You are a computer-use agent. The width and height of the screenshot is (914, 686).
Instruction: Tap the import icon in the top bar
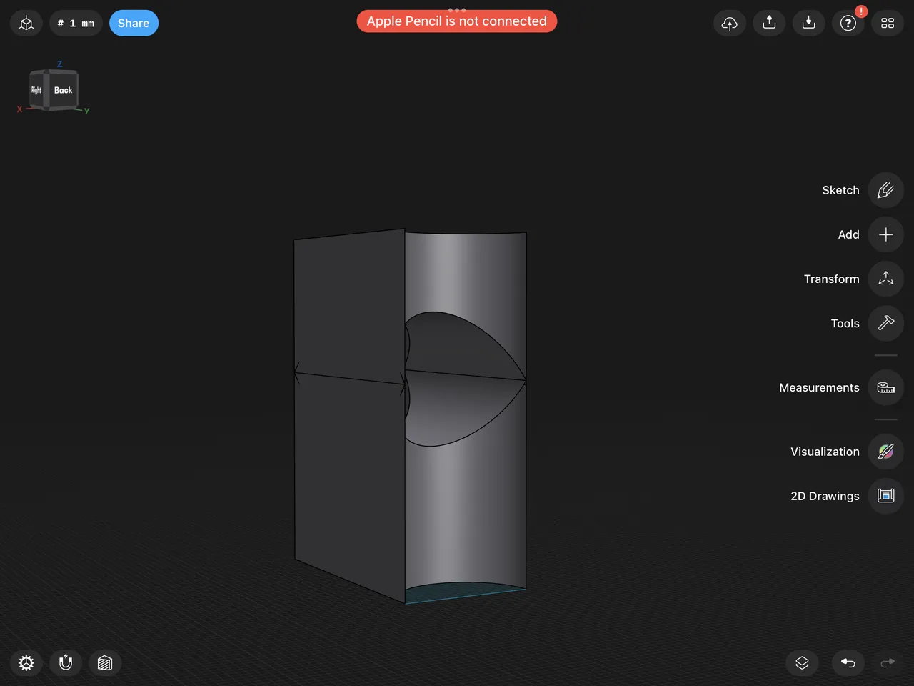808,24
